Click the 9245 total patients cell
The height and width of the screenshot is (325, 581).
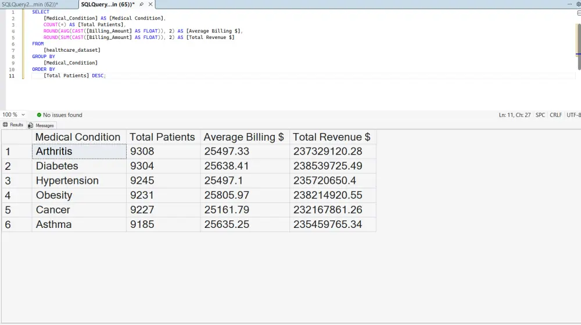163,180
